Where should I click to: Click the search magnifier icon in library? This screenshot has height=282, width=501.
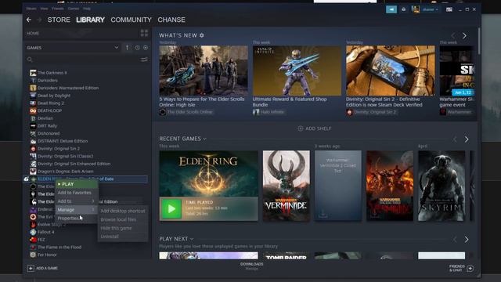pos(30,60)
